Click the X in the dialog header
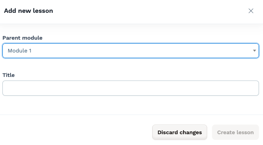 pyautogui.click(x=251, y=11)
